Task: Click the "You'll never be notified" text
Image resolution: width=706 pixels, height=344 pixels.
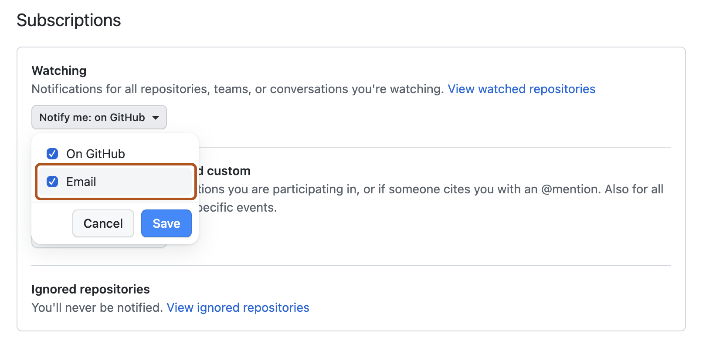Action: pos(97,307)
